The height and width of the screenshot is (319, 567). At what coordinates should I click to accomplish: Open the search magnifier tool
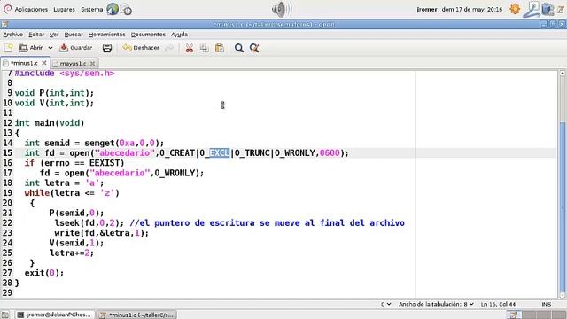pyautogui.click(x=238, y=48)
